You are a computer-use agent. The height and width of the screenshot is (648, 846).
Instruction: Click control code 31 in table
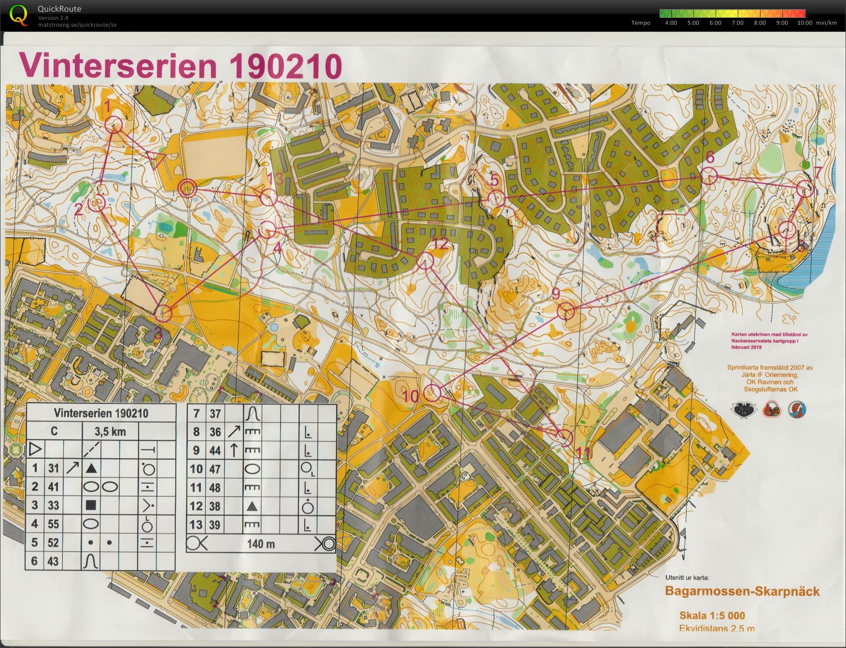53,468
